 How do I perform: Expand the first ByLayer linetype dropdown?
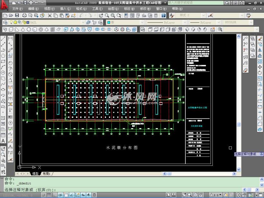tap(185, 22)
